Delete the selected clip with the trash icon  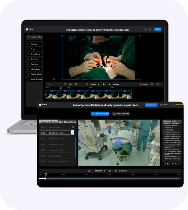(x=76, y=84)
